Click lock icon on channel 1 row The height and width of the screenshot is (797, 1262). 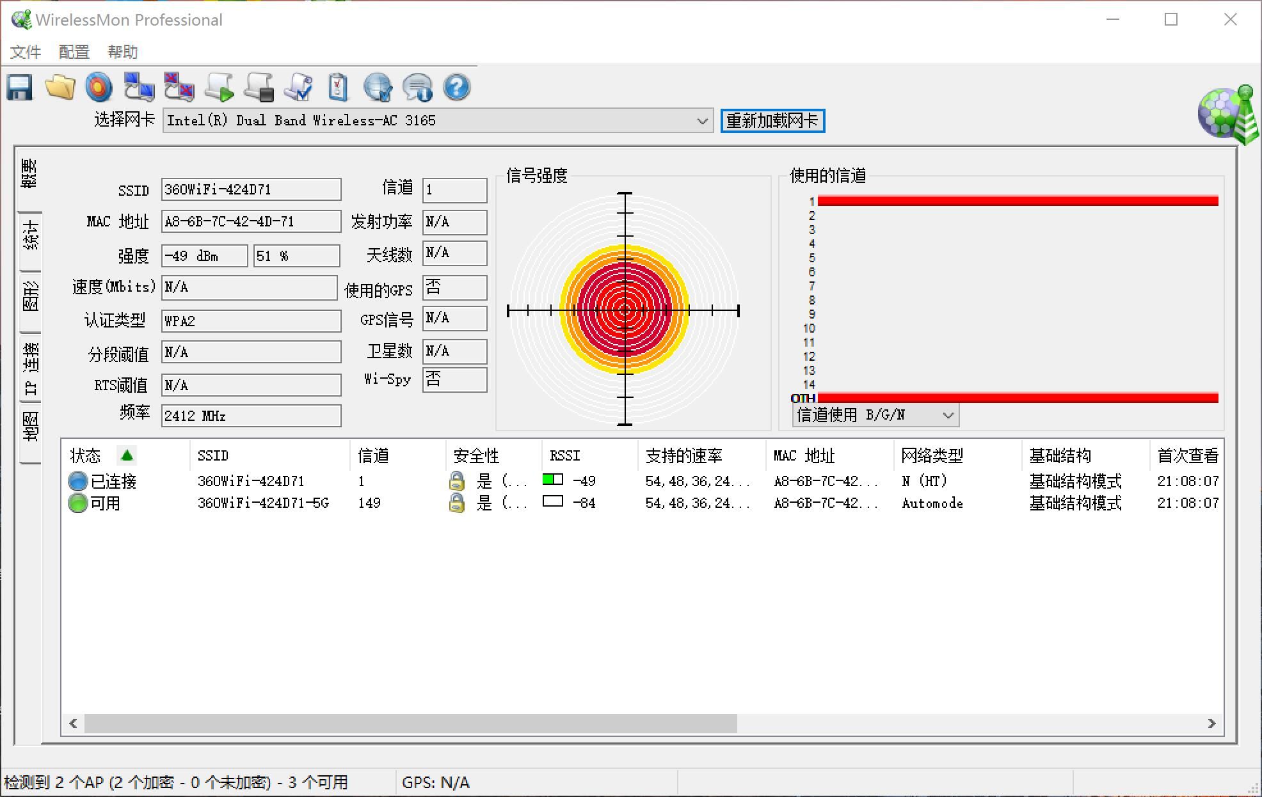456,481
